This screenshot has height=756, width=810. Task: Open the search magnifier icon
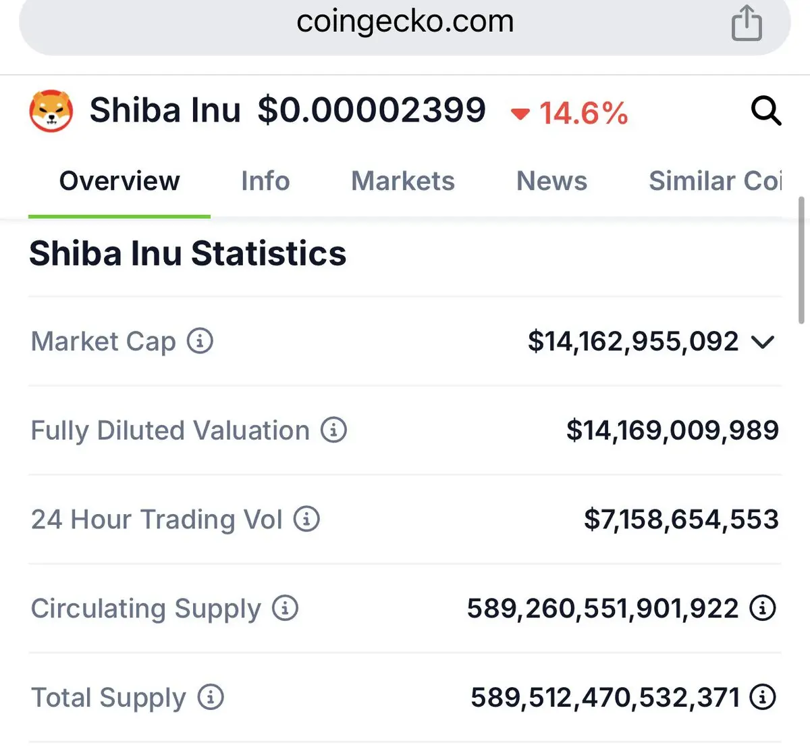tap(766, 111)
